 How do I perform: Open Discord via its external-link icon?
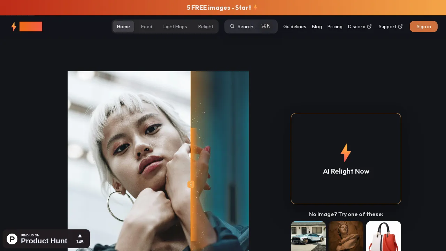pos(369,26)
